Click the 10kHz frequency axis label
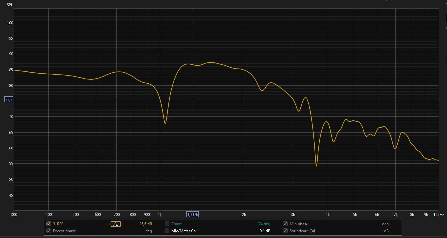This screenshot has width=447, height=238. (x=438, y=215)
